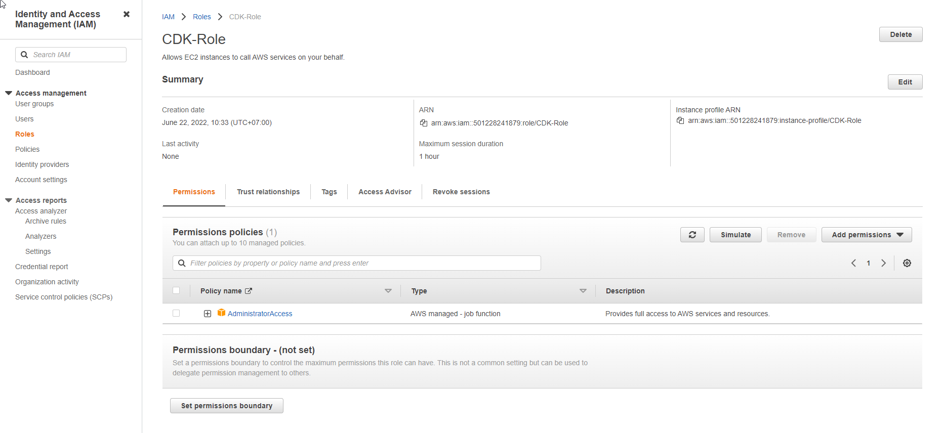Open the Revoke sessions tab
This screenshot has width=942, height=433.
click(461, 192)
